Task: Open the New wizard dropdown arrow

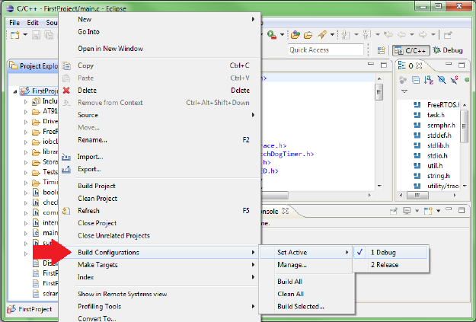Action: [x=25, y=35]
